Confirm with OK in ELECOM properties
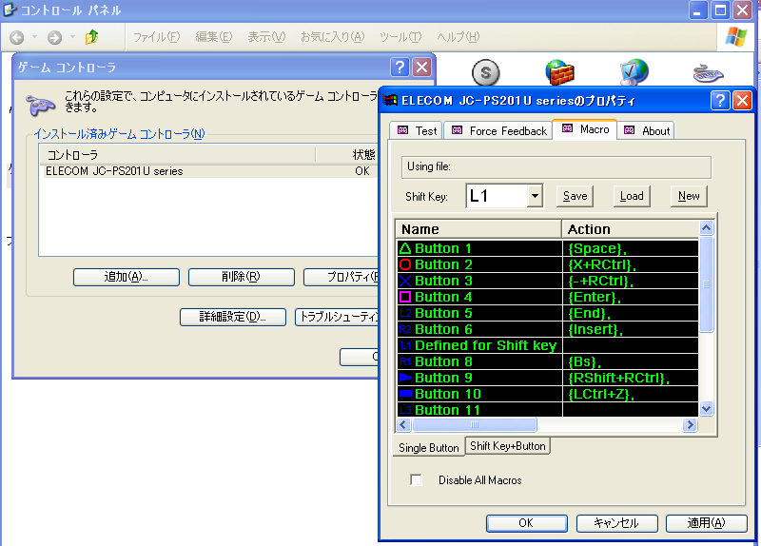The height and width of the screenshot is (546, 761). coord(527,523)
